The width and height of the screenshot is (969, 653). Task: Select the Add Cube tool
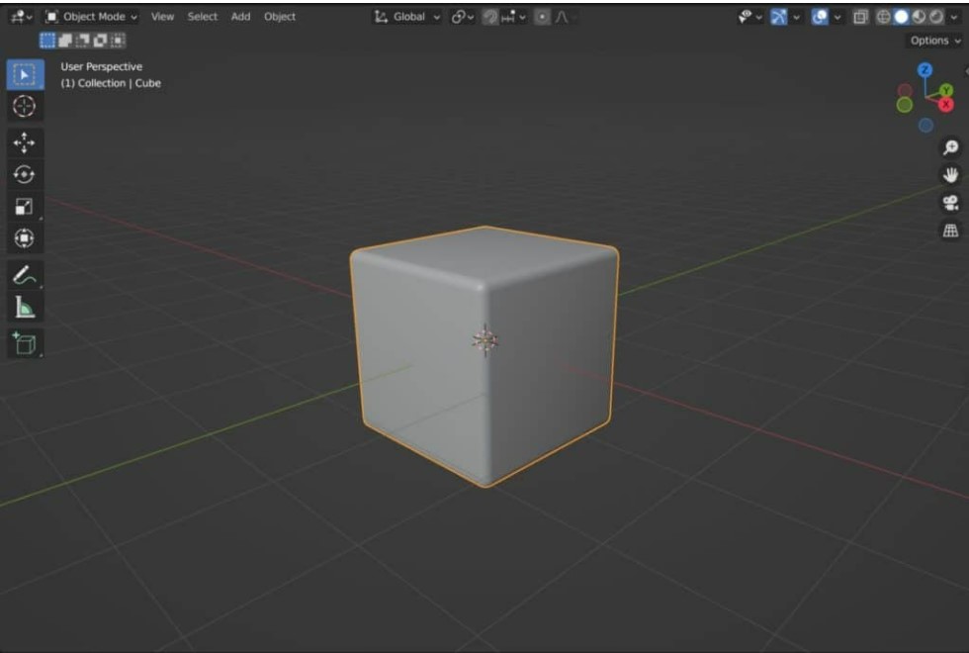(x=24, y=343)
